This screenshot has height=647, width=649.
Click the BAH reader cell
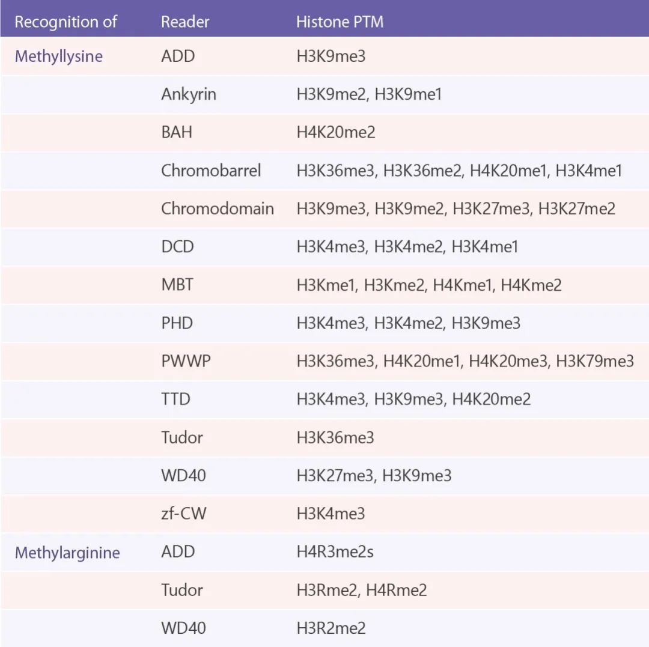pos(177,132)
